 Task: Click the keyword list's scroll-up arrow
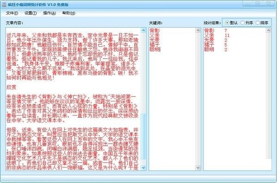click(x=198, y=30)
